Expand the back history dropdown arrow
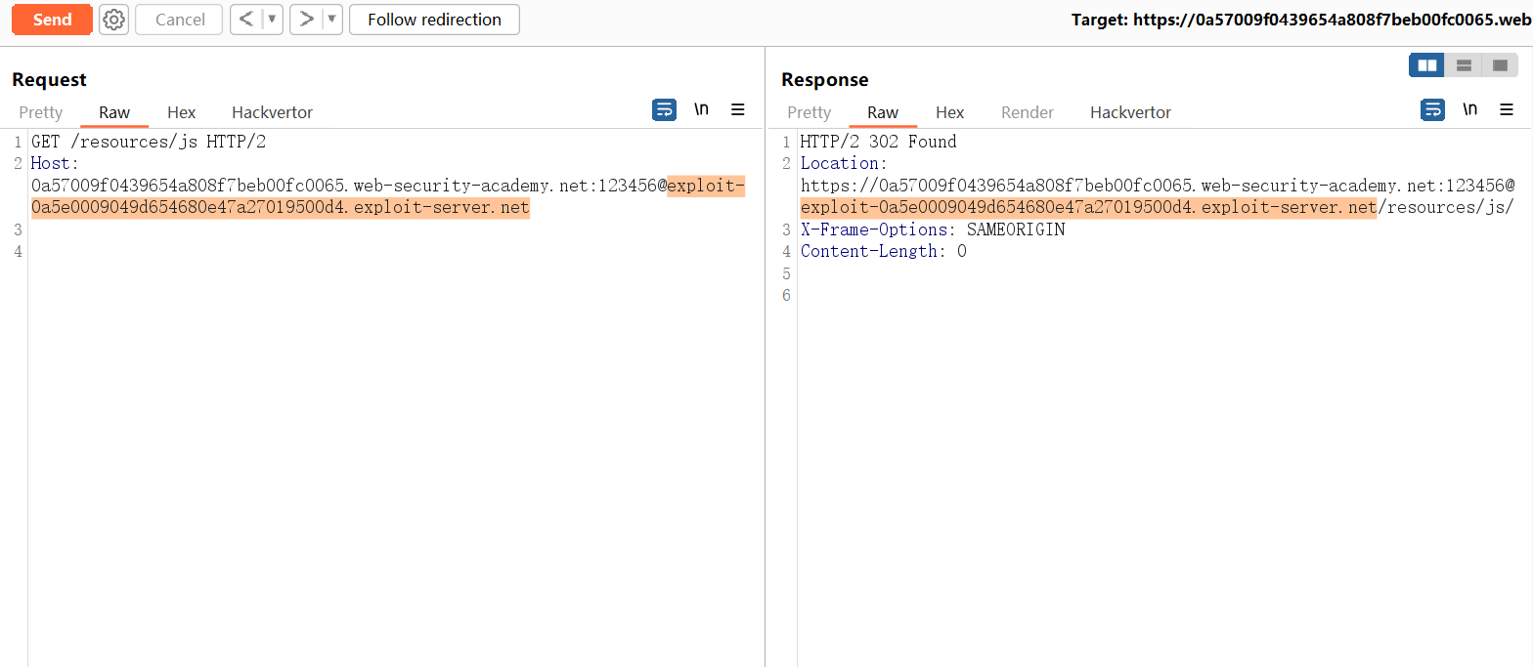This screenshot has height=667, width=1533. coord(272,20)
